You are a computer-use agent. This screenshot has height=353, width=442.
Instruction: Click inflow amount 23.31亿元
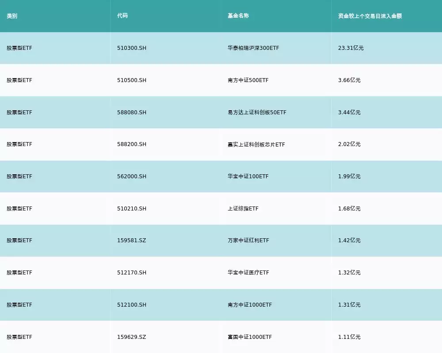[351, 48]
